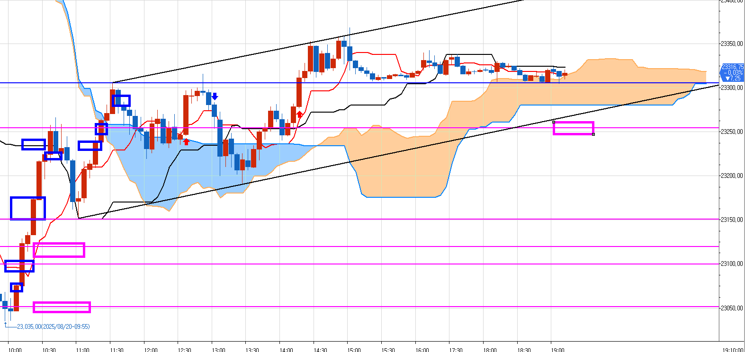The image size is (745, 352).
Task: Click the red up-arrow signal near 12:30
Action: tap(186, 141)
